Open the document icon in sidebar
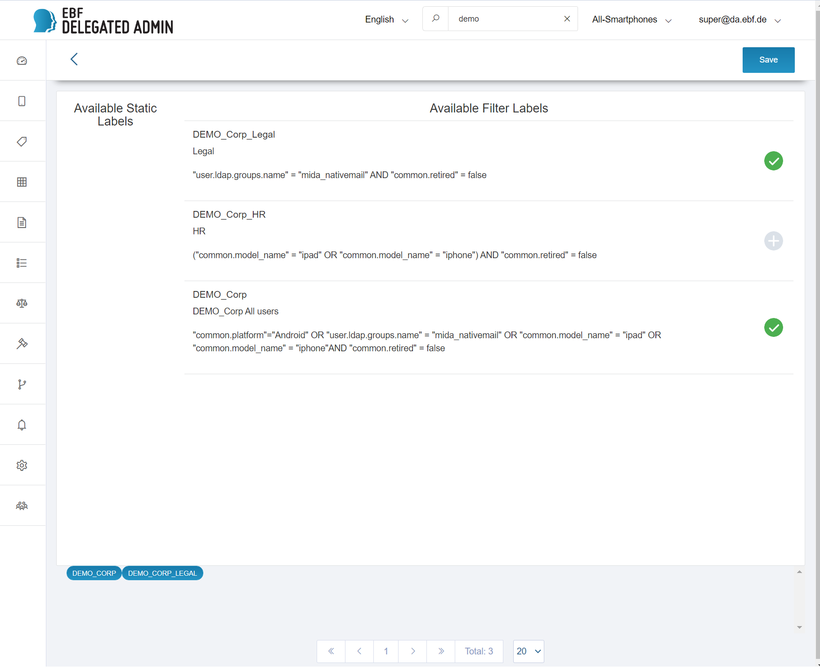Screen dimensions: 820x667 click(x=22, y=223)
